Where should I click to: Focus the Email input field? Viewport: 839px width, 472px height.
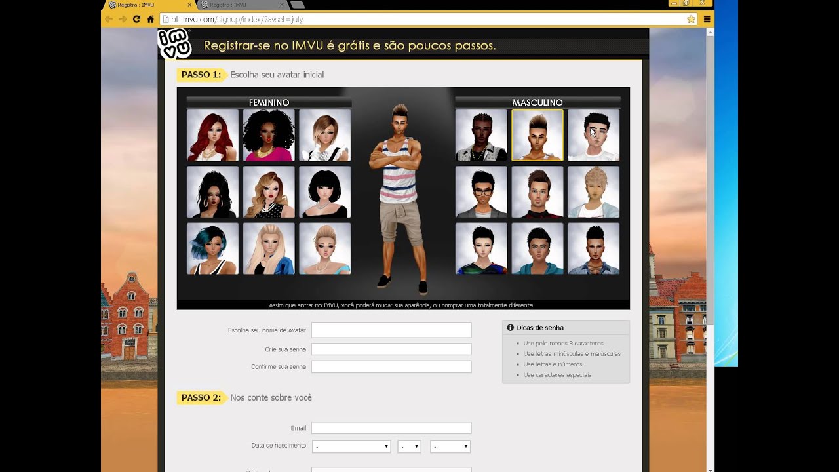coord(391,428)
